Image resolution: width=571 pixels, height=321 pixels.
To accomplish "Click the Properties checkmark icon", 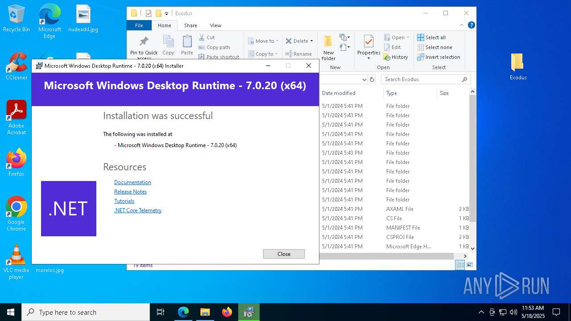I will point(368,42).
